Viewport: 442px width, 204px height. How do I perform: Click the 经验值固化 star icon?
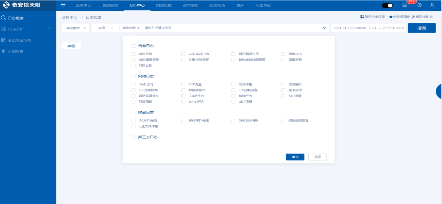click(391, 17)
